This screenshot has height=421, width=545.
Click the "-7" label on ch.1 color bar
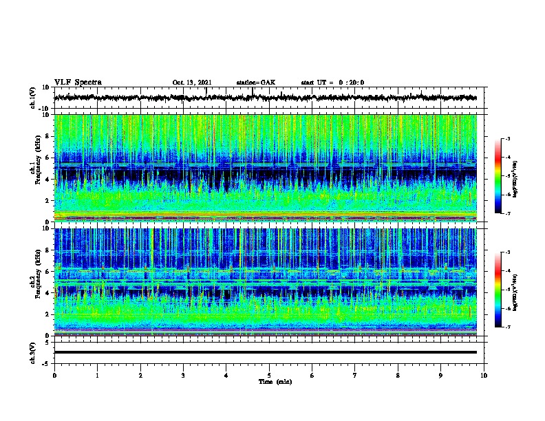point(507,213)
